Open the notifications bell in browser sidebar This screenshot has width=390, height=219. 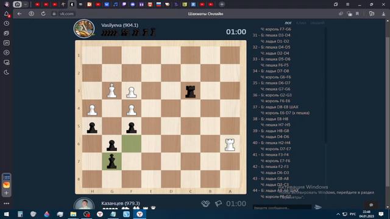coord(7,14)
